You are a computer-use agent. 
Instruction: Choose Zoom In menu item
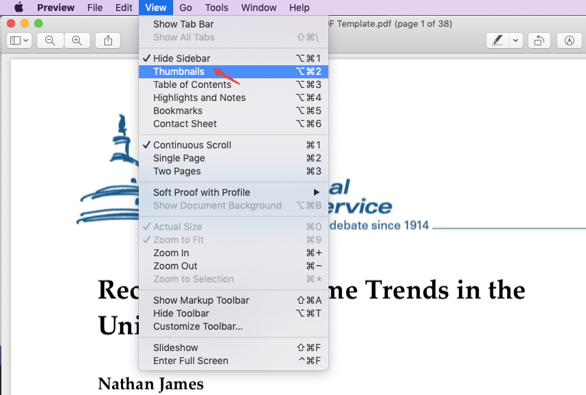tap(233, 253)
